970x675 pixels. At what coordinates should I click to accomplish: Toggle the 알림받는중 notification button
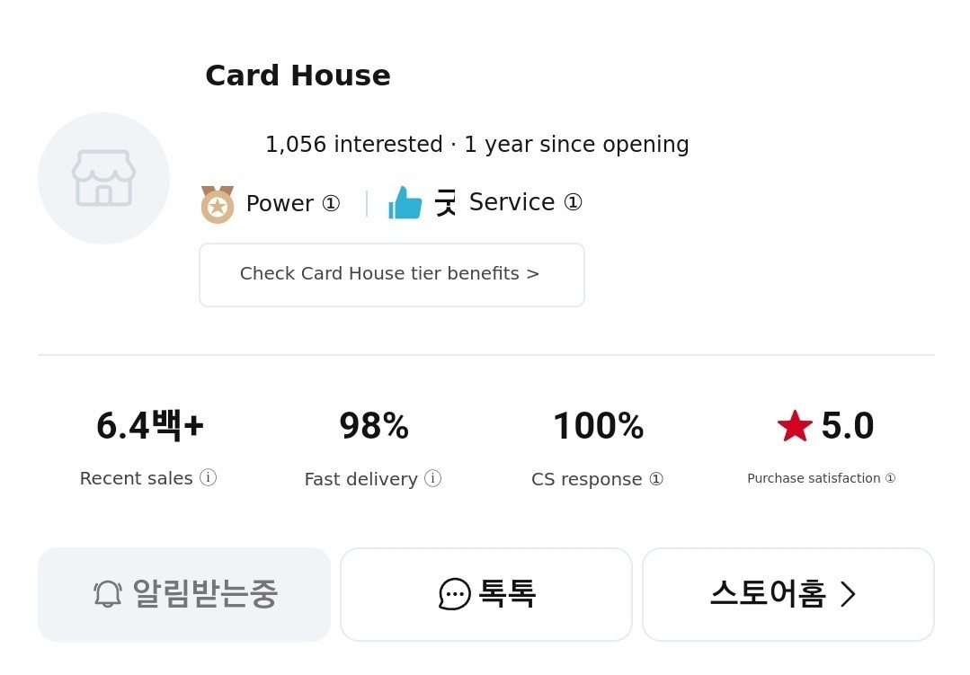click(184, 594)
